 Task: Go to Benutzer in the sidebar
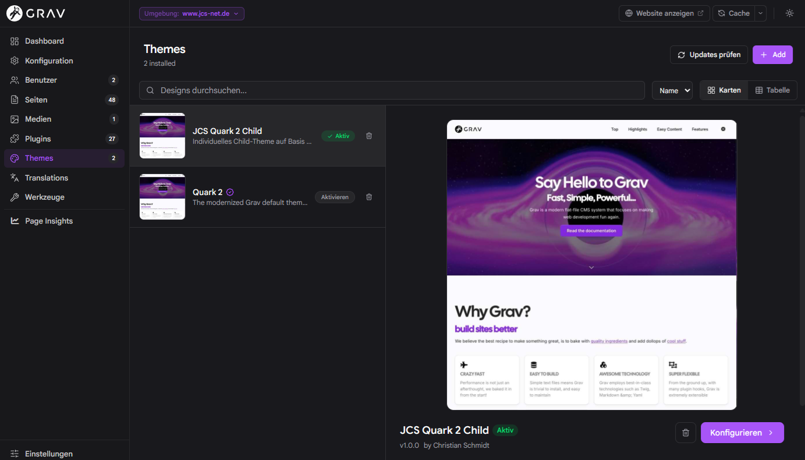pyautogui.click(x=64, y=80)
